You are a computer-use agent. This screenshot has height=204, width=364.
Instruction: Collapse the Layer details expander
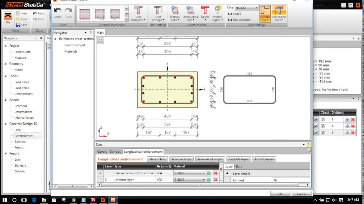click(227, 173)
